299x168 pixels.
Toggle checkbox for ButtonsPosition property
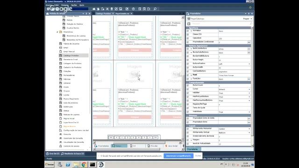pyautogui.click(x=188, y=64)
